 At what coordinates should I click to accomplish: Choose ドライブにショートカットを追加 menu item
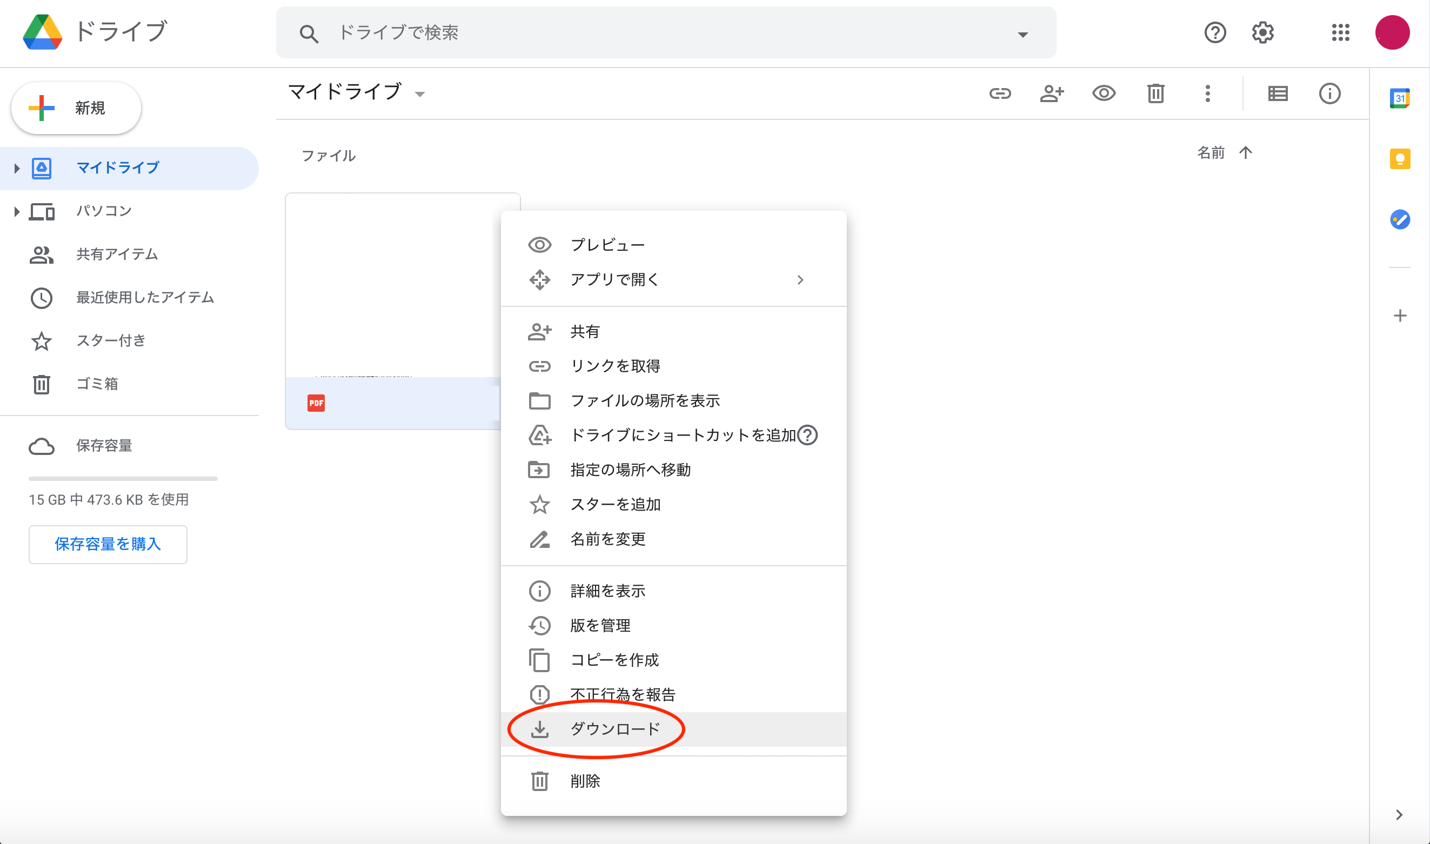click(x=673, y=436)
